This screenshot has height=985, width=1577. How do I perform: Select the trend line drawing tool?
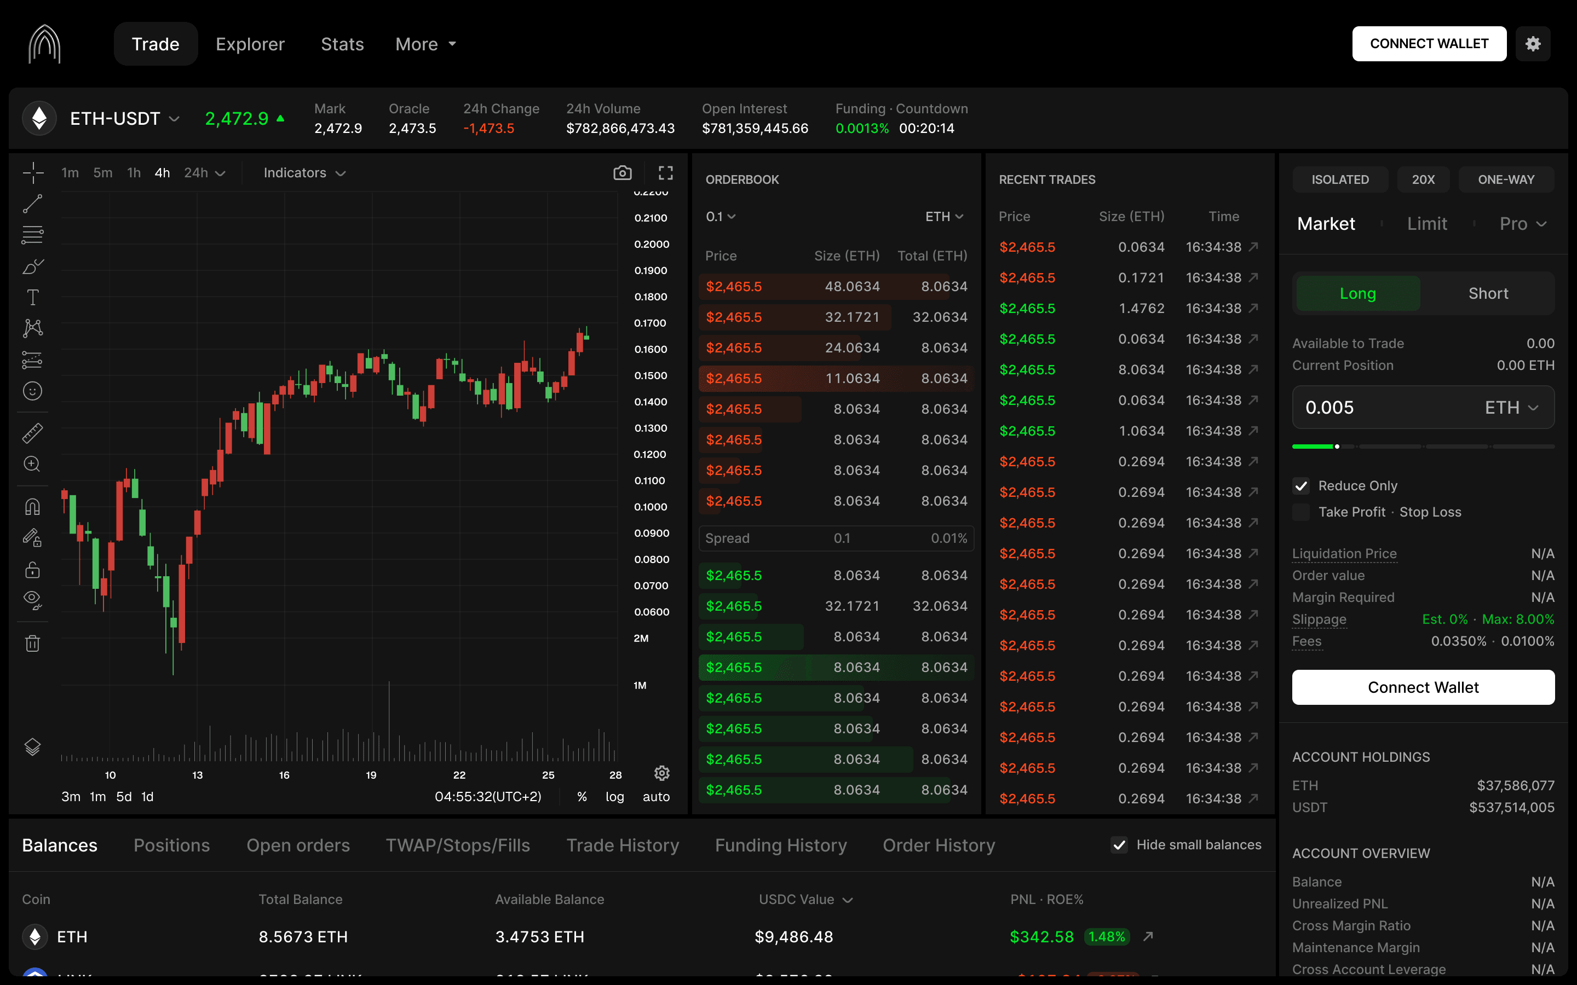pos(33,204)
